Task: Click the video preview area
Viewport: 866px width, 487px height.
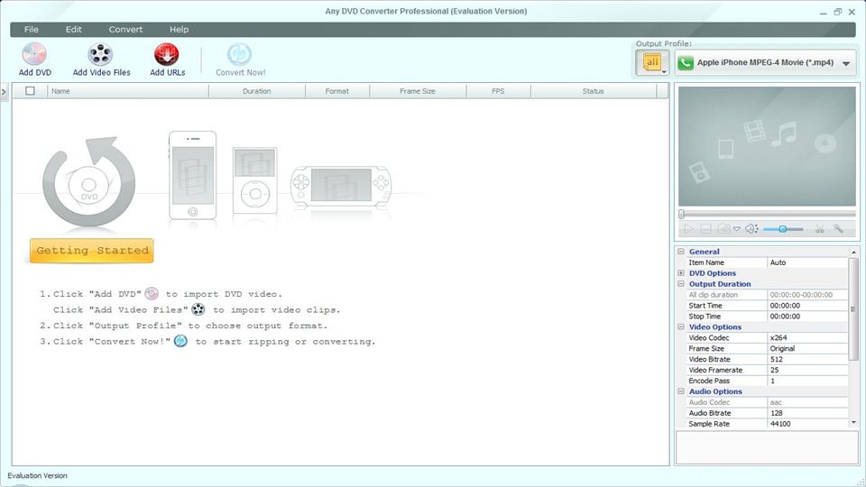Action: coord(767,146)
